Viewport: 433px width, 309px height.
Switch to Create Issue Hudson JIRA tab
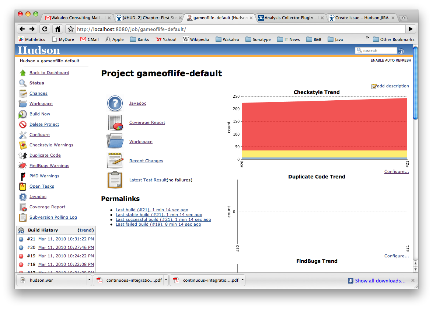[361, 18]
